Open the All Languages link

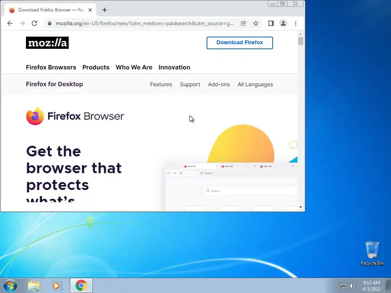(255, 84)
